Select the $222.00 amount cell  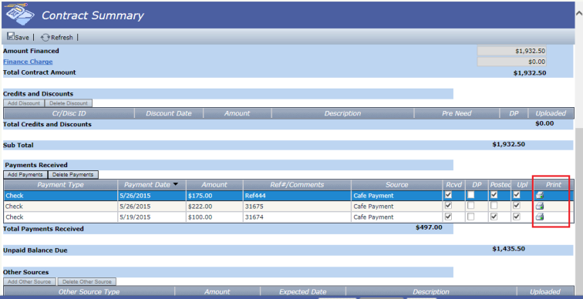(214, 207)
